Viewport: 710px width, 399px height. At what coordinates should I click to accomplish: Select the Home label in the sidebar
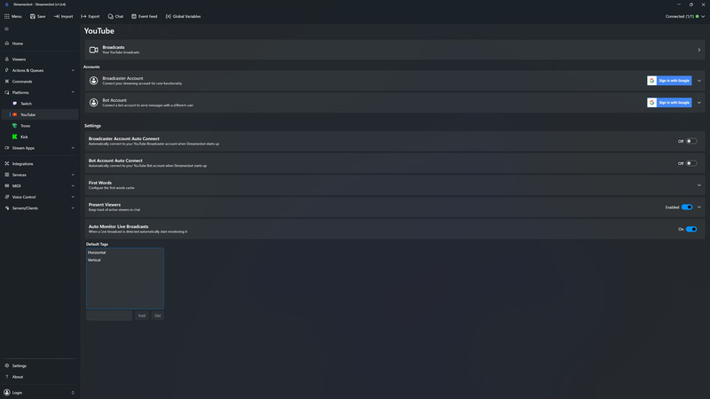point(18,43)
